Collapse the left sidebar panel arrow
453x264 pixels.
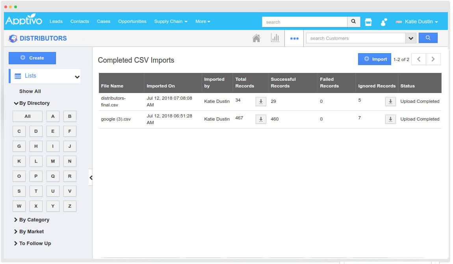click(91, 177)
